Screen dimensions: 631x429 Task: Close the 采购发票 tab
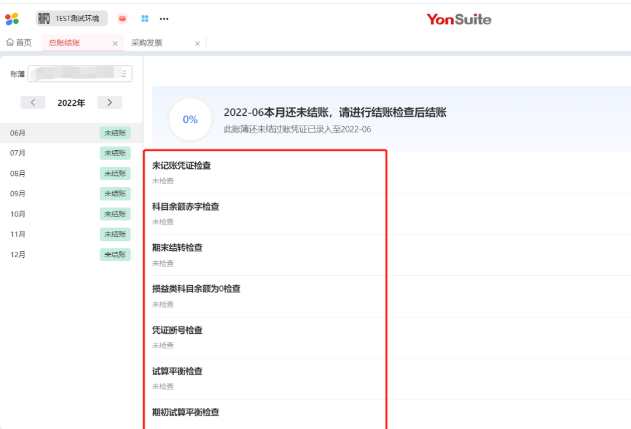click(x=197, y=43)
